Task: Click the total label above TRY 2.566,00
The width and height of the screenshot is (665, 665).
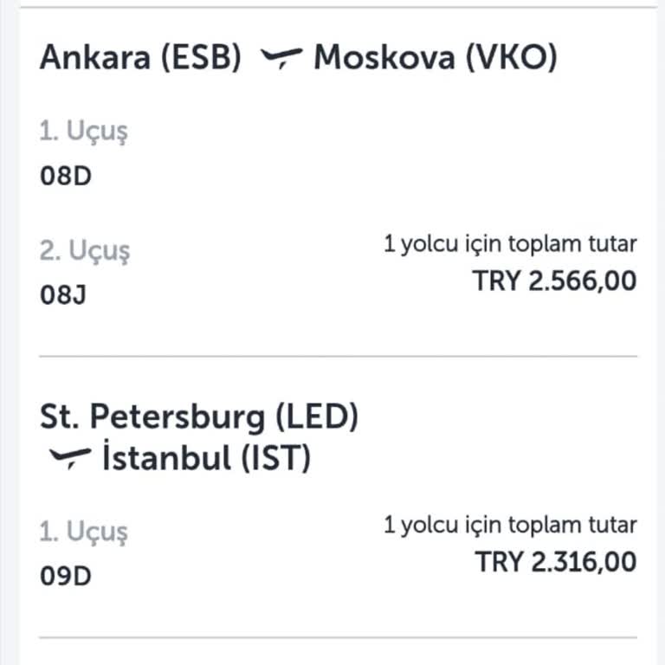Action: (510, 245)
